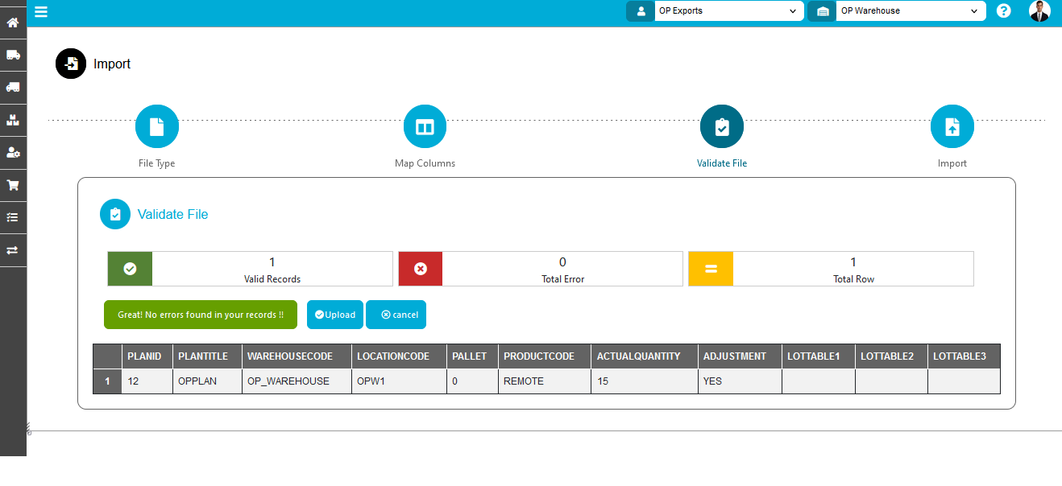Screen dimensions: 1062x486
Task: Click the checklist tasks sidebar icon
Action: (x=13, y=217)
